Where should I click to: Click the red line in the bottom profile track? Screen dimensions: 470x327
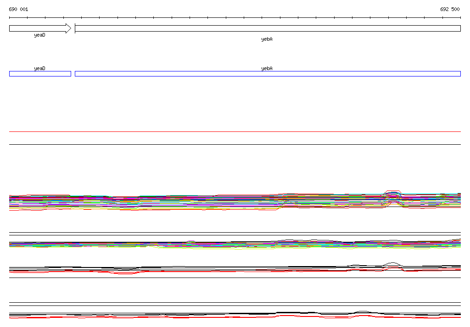229,317
